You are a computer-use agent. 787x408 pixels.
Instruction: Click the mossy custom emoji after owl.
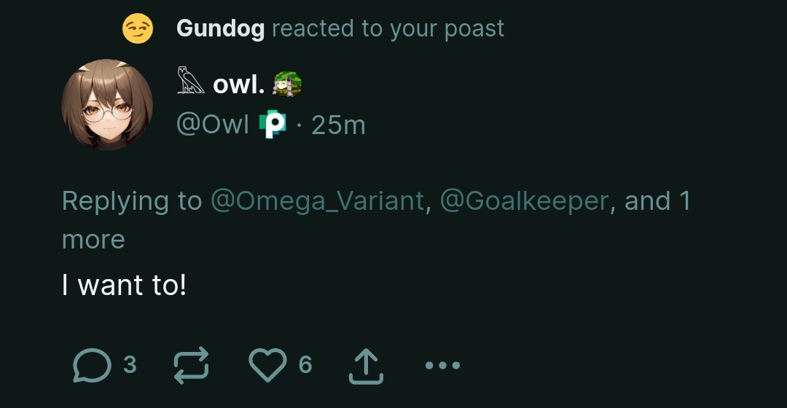[286, 84]
